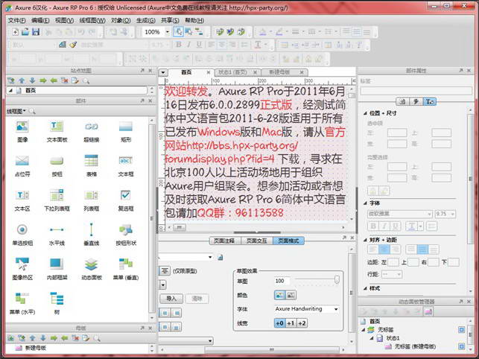Viewport: 479px width, 359px height.
Task: Click the search icon in the sitemap toolbar
Action: coord(86,80)
